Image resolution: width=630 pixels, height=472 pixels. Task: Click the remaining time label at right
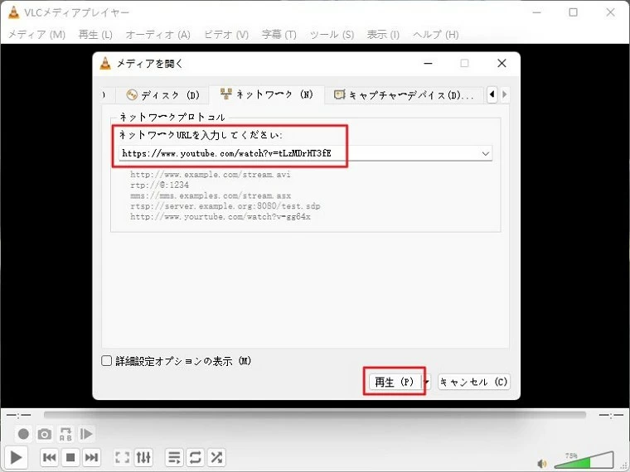(611, 415)
